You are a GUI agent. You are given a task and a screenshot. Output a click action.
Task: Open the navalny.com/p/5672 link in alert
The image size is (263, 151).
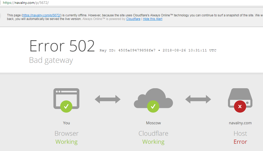(42, 15)
